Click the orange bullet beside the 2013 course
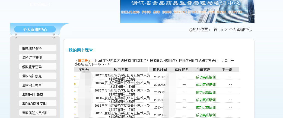This screenshot has width=283, height=118. (75, 107)
